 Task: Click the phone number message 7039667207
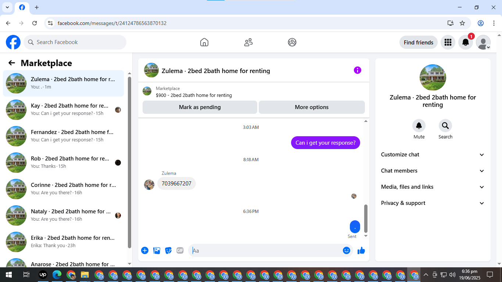tap(176, 184)
